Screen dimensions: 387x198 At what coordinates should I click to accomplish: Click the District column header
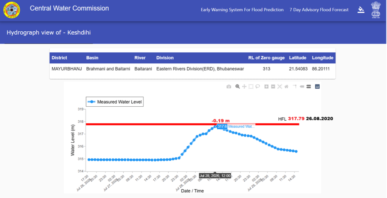click(59, 58)
